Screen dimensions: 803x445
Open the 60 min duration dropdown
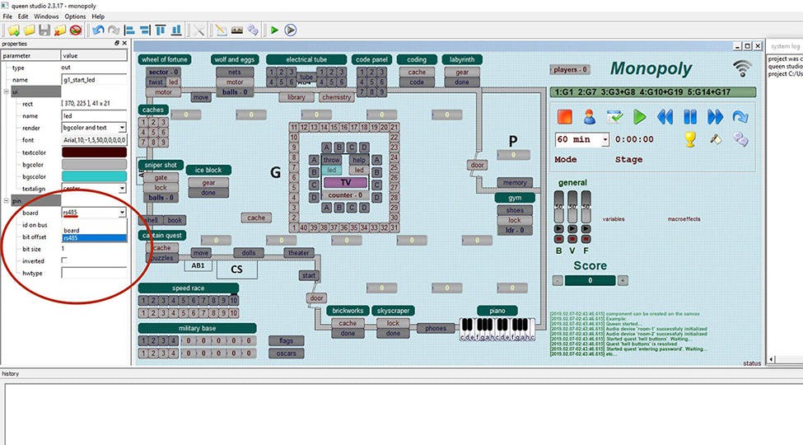[605, 139]
